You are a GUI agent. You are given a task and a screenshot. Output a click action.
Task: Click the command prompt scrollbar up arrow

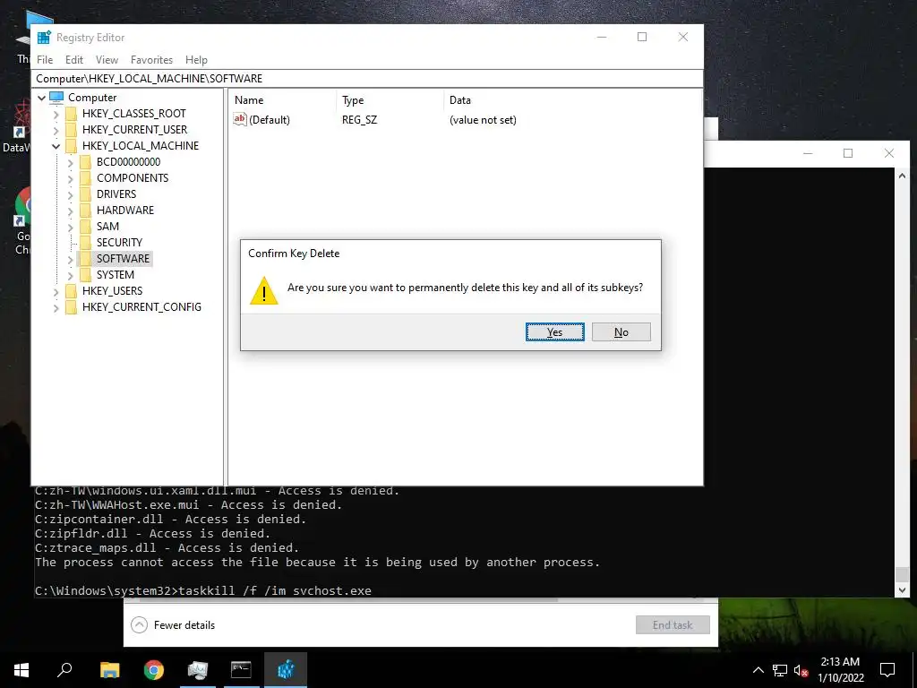pos(903,176)
